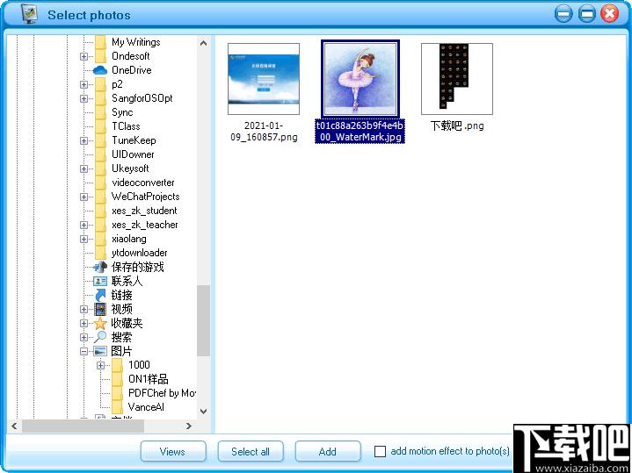Click the 链接 links shortcut icon
The image size is (632, 473).
pyautogui.click(x=100, y=295)
